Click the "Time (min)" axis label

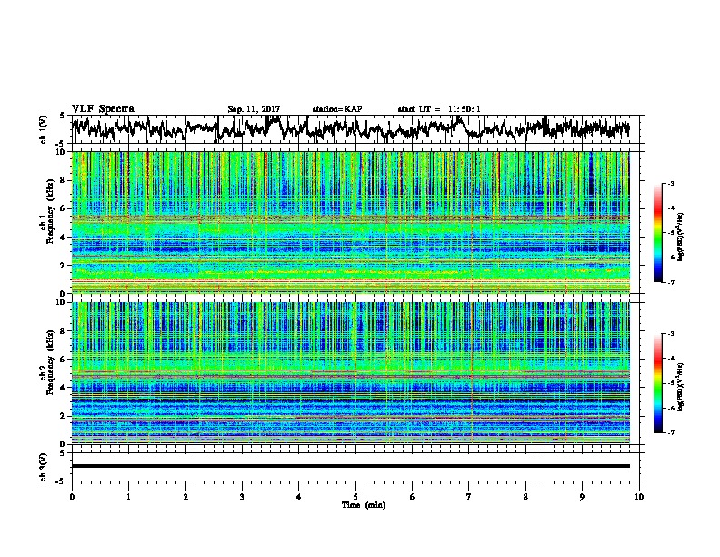click(x=364, y=505)
